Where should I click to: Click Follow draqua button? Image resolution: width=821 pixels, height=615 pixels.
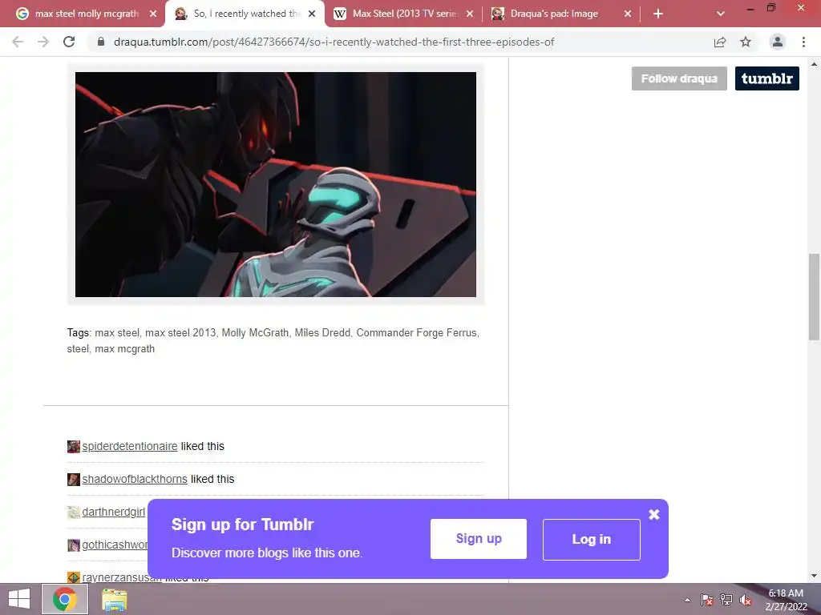point(679,78)
